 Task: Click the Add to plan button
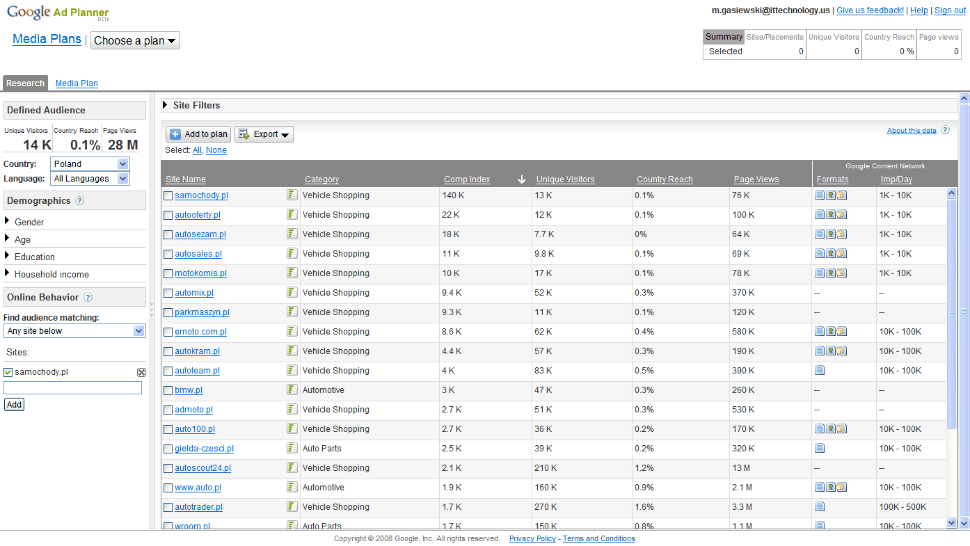pos(198,134)
